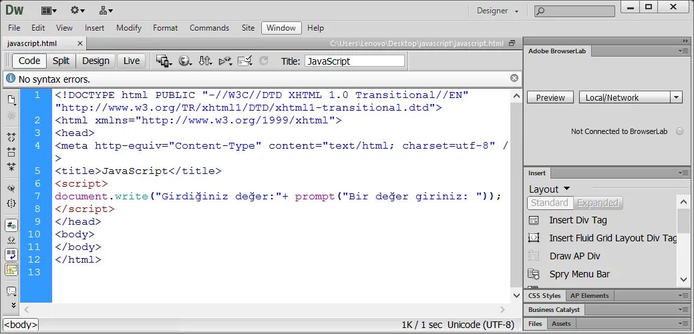This screenshot has height=334, width=694.
Task: Open the Business Catalyst tab
Action: (554, 310)
